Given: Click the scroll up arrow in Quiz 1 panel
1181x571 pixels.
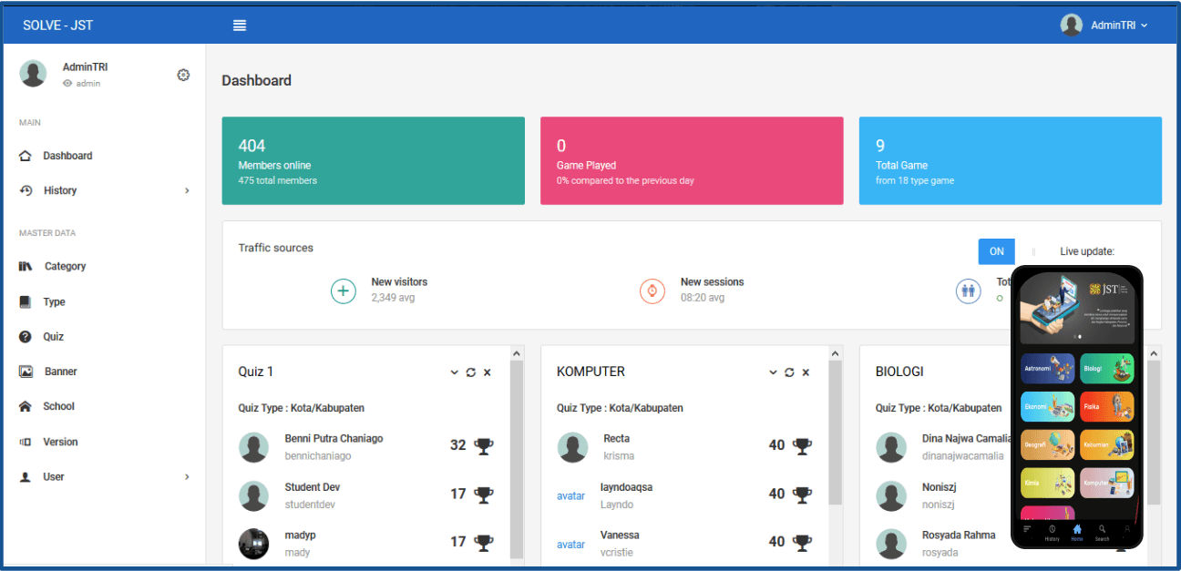Looking at the screenshot, I should (x=517, y=353).
